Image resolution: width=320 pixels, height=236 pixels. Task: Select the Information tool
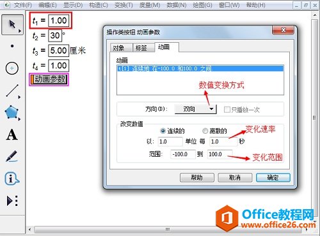pyautogui.click(x=12, y=178)
